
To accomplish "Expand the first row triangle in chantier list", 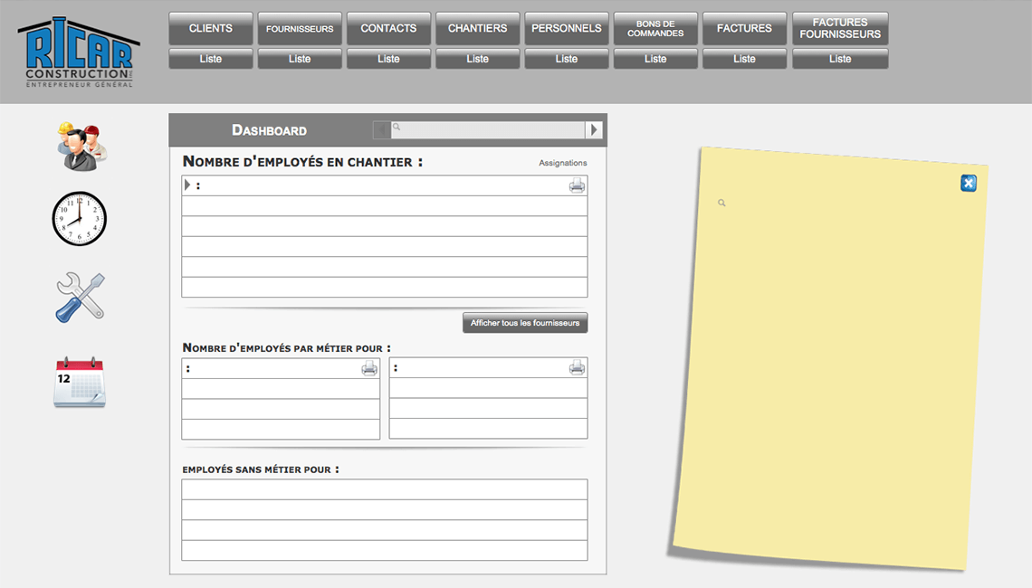I will tap(187, 185).
